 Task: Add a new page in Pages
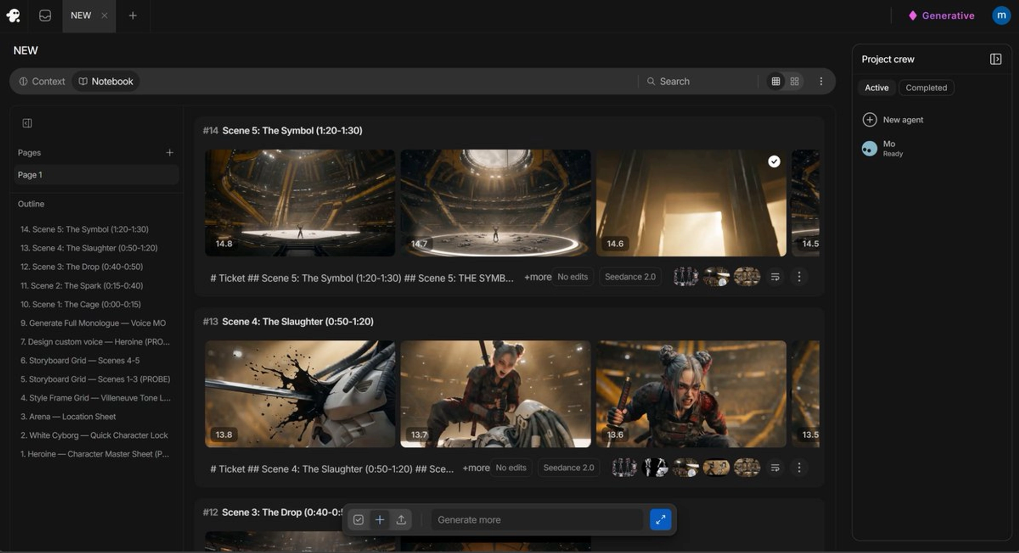click(x=170, y=153)
